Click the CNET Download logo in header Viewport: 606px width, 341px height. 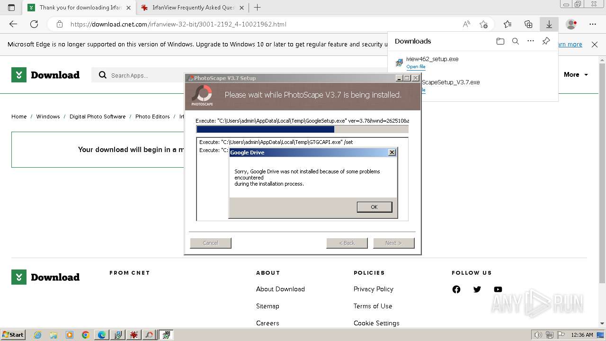click(45, 75)
